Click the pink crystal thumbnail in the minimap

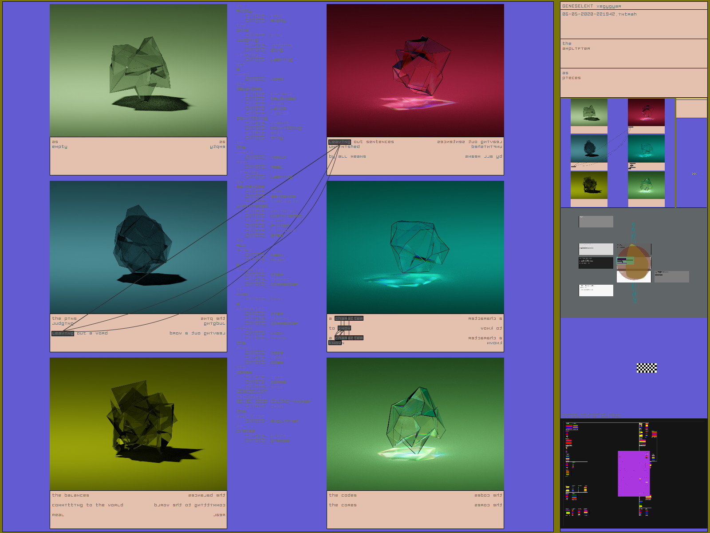[646, 112]
